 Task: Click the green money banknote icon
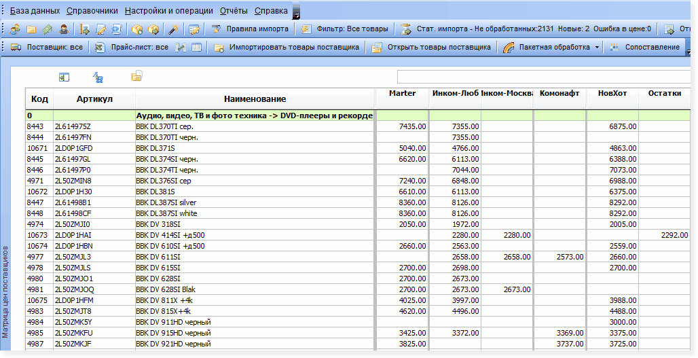click(48, 29)
